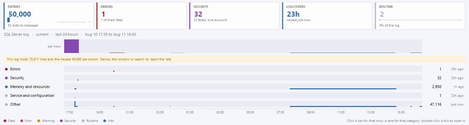Click the gray tick in Service and configuration lane

click(x=75, y=97)
